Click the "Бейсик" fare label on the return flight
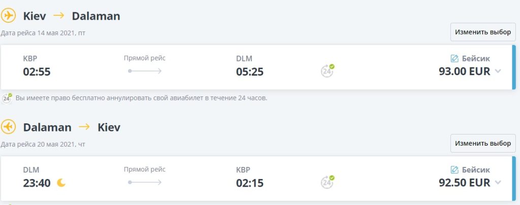This screenshot has height=205, width=520. click(476, 170)
